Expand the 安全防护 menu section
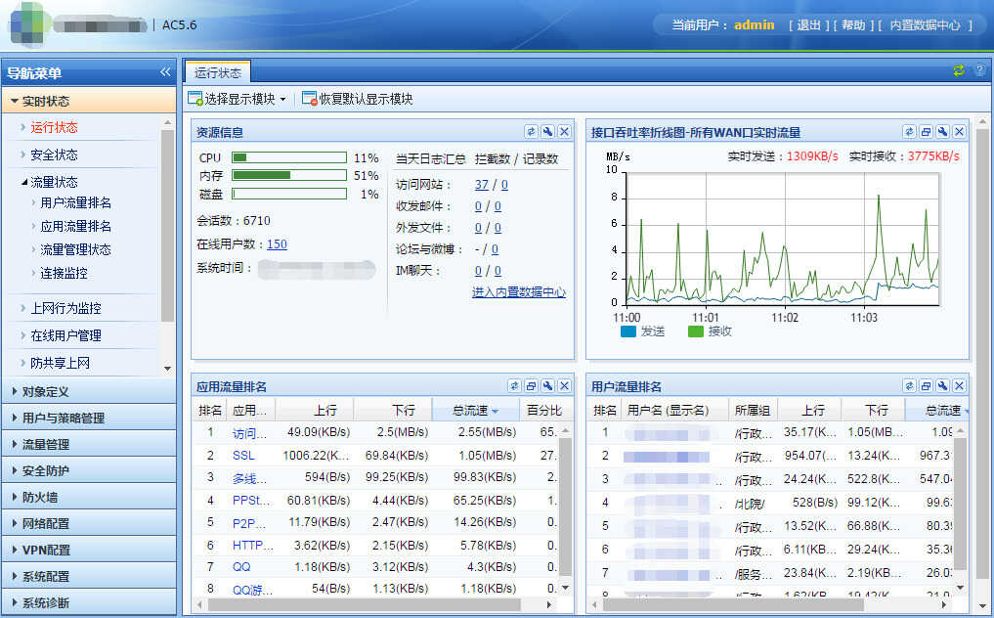This screenshot has width=994, height=618. coord(89,470)
